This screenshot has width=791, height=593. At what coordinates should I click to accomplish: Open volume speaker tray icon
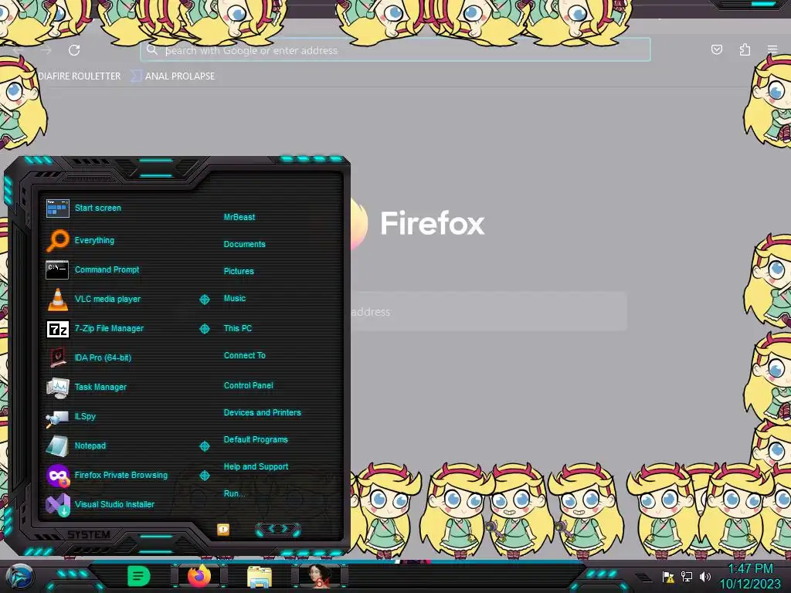click(704, 577)
